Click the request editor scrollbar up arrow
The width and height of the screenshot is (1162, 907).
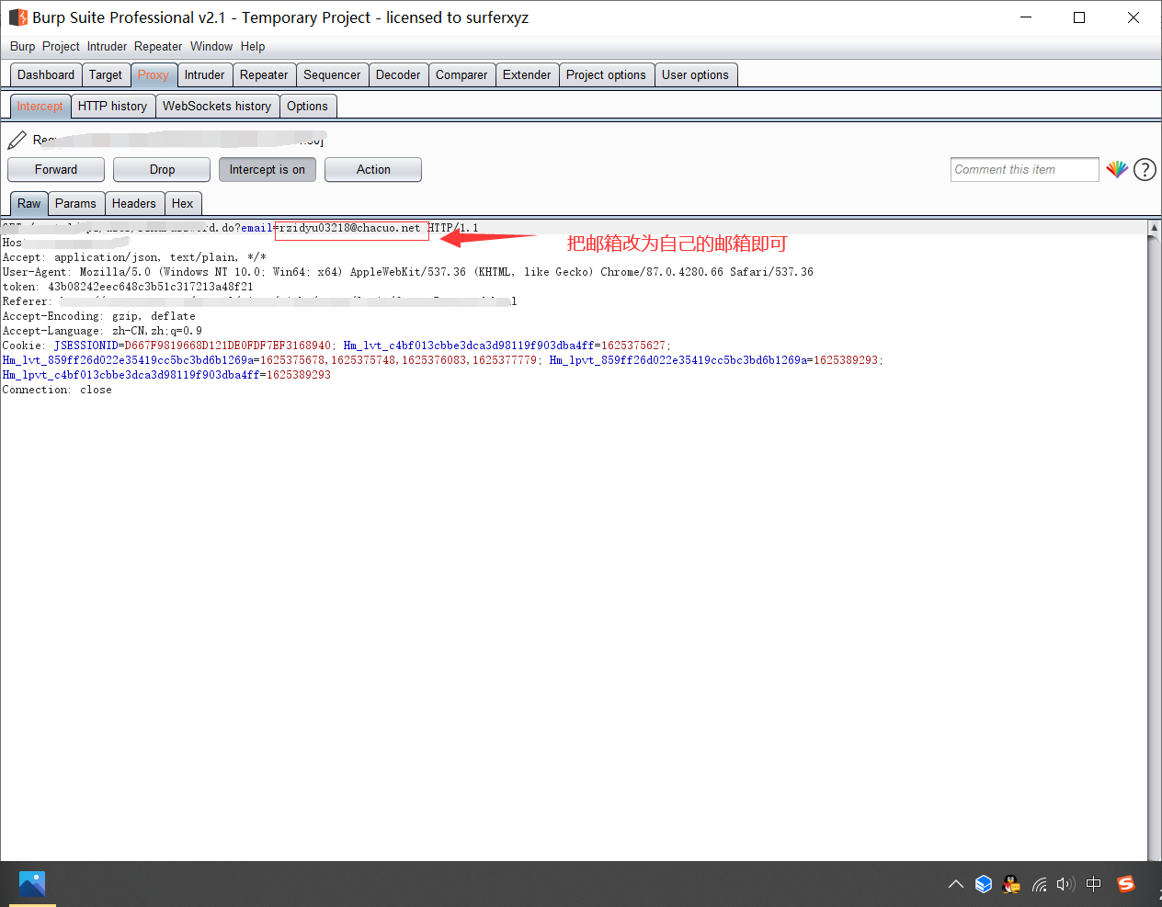1155,227
